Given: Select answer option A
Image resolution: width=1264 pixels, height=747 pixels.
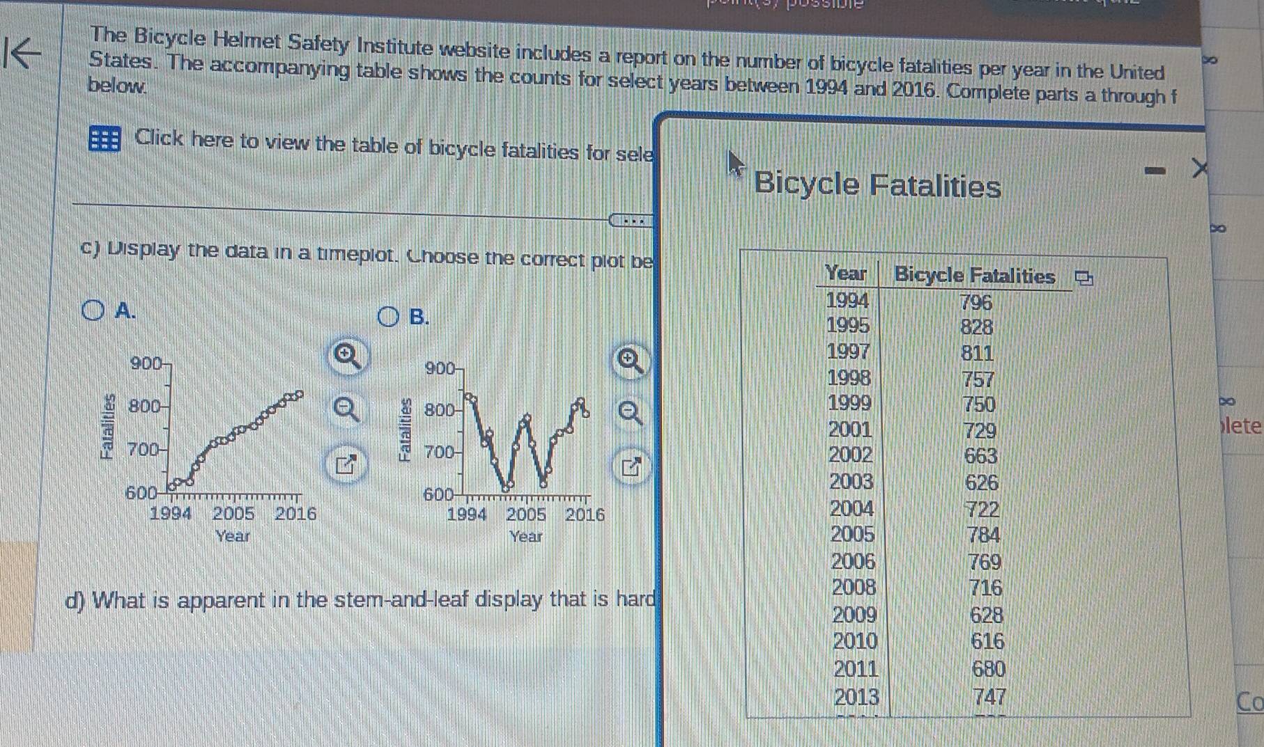Looking at the screenshot, I should pyautogui.click(x=93, y=310).
